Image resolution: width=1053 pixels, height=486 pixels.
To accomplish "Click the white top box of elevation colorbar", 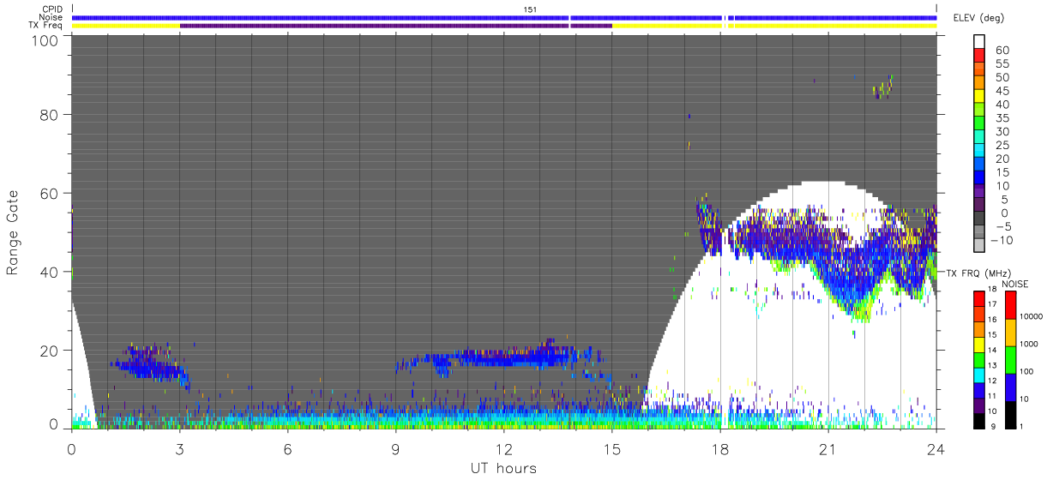I will [x=979, y=42].
